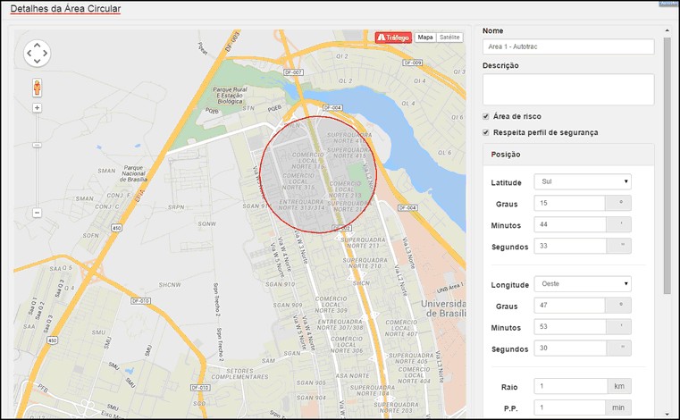
Task: Click the Universidade de Brasília map label
Action: (443, 308)
